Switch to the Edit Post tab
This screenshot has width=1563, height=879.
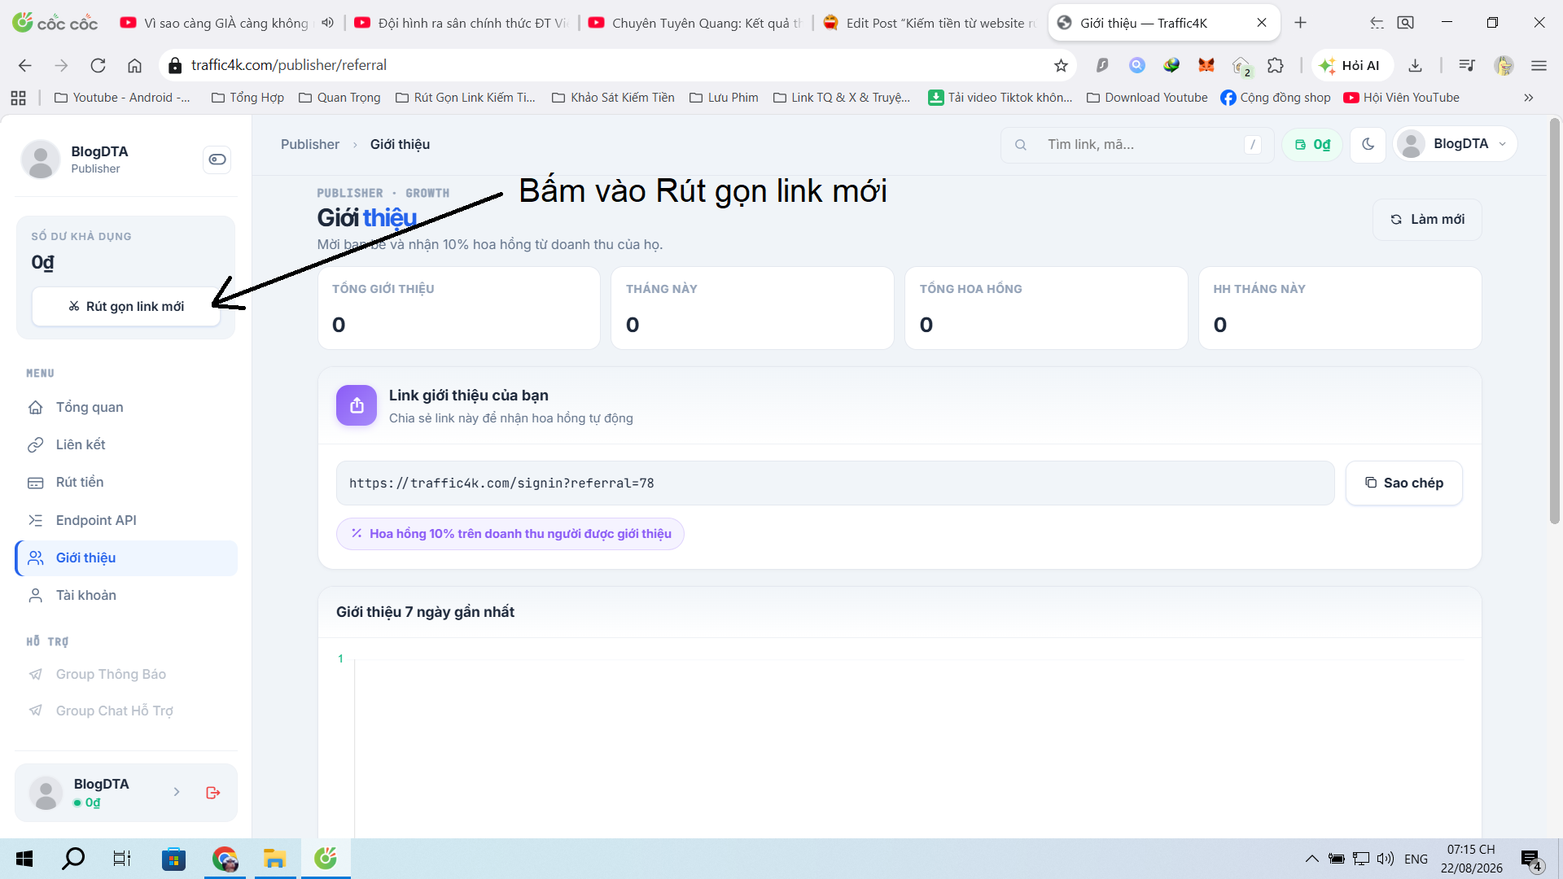coord(931,23)
